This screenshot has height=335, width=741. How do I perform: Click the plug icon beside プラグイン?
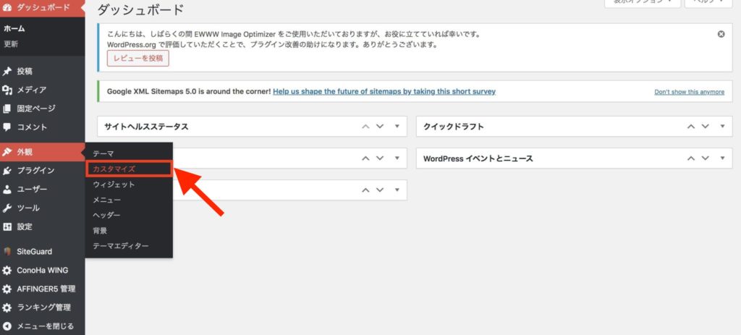pyautogui.click(x=7, y=171)
